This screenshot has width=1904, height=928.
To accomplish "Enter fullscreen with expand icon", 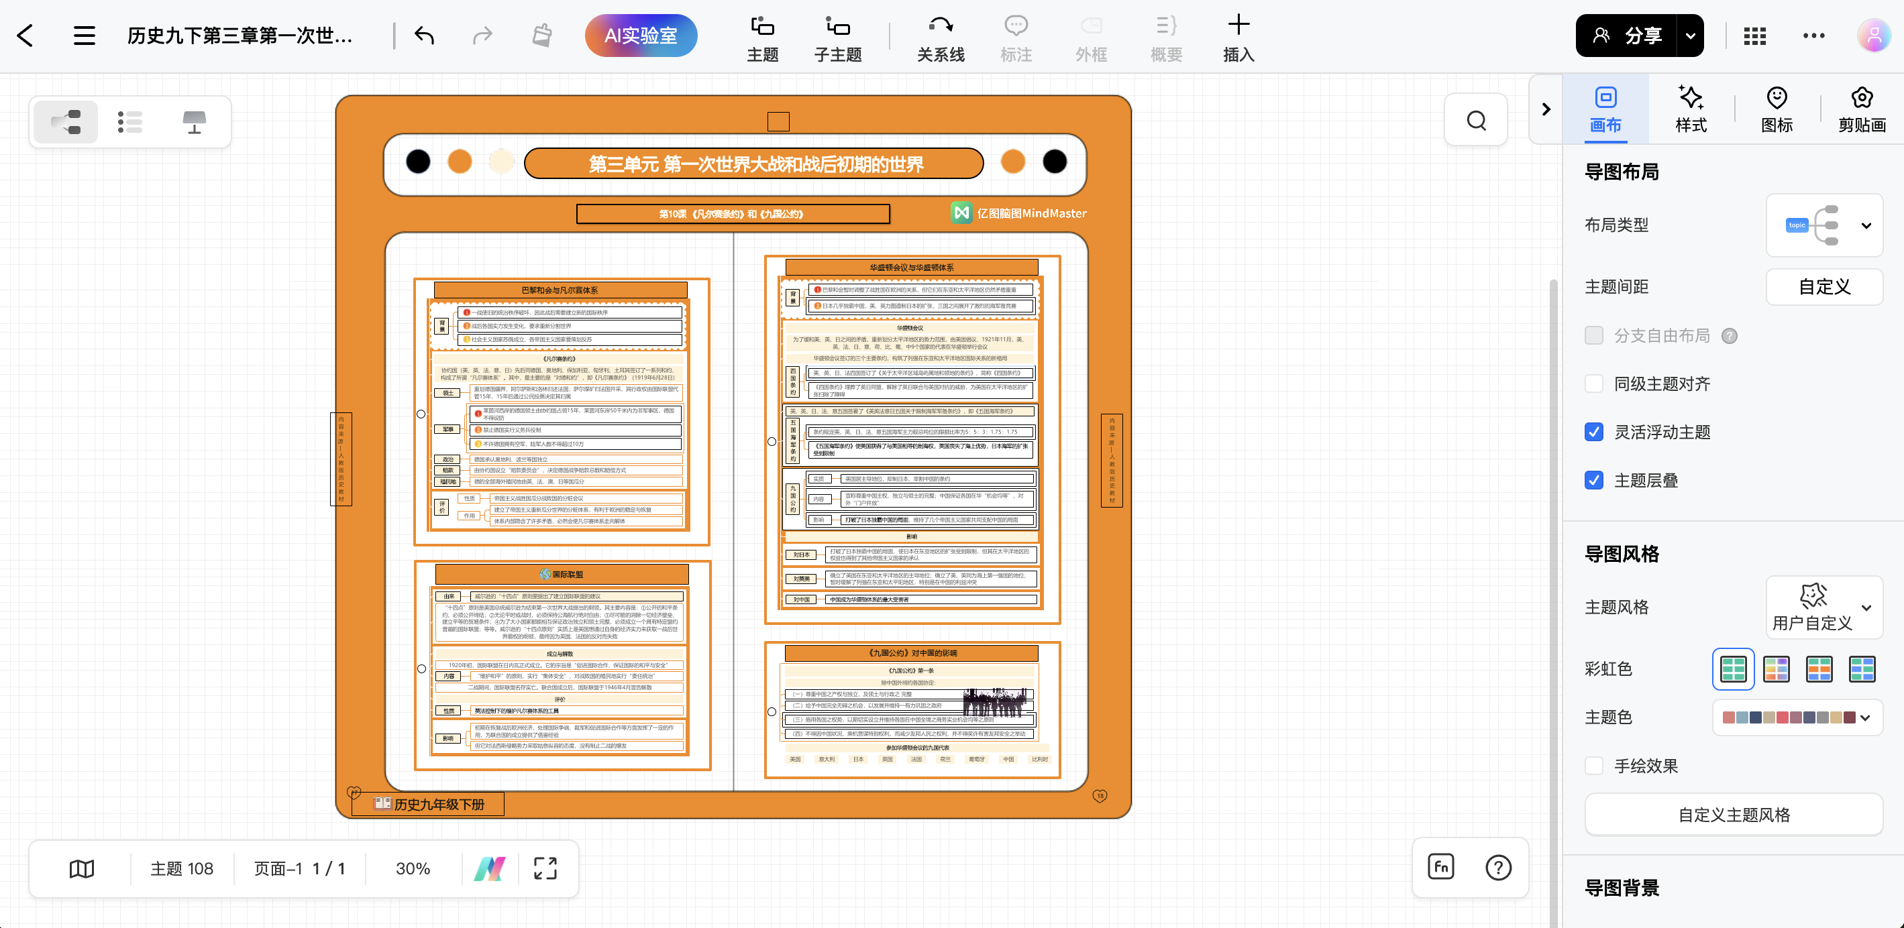I will click(545, 868).
